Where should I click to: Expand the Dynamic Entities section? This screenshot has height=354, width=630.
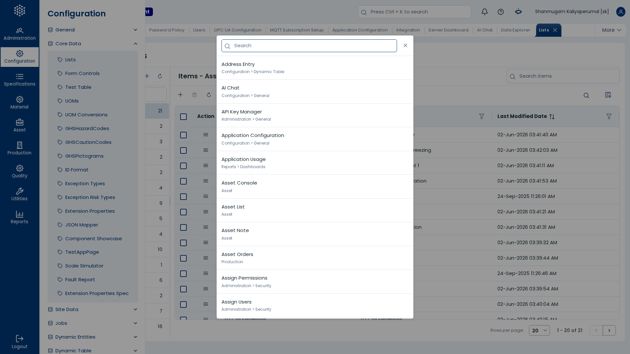point(93,337)
